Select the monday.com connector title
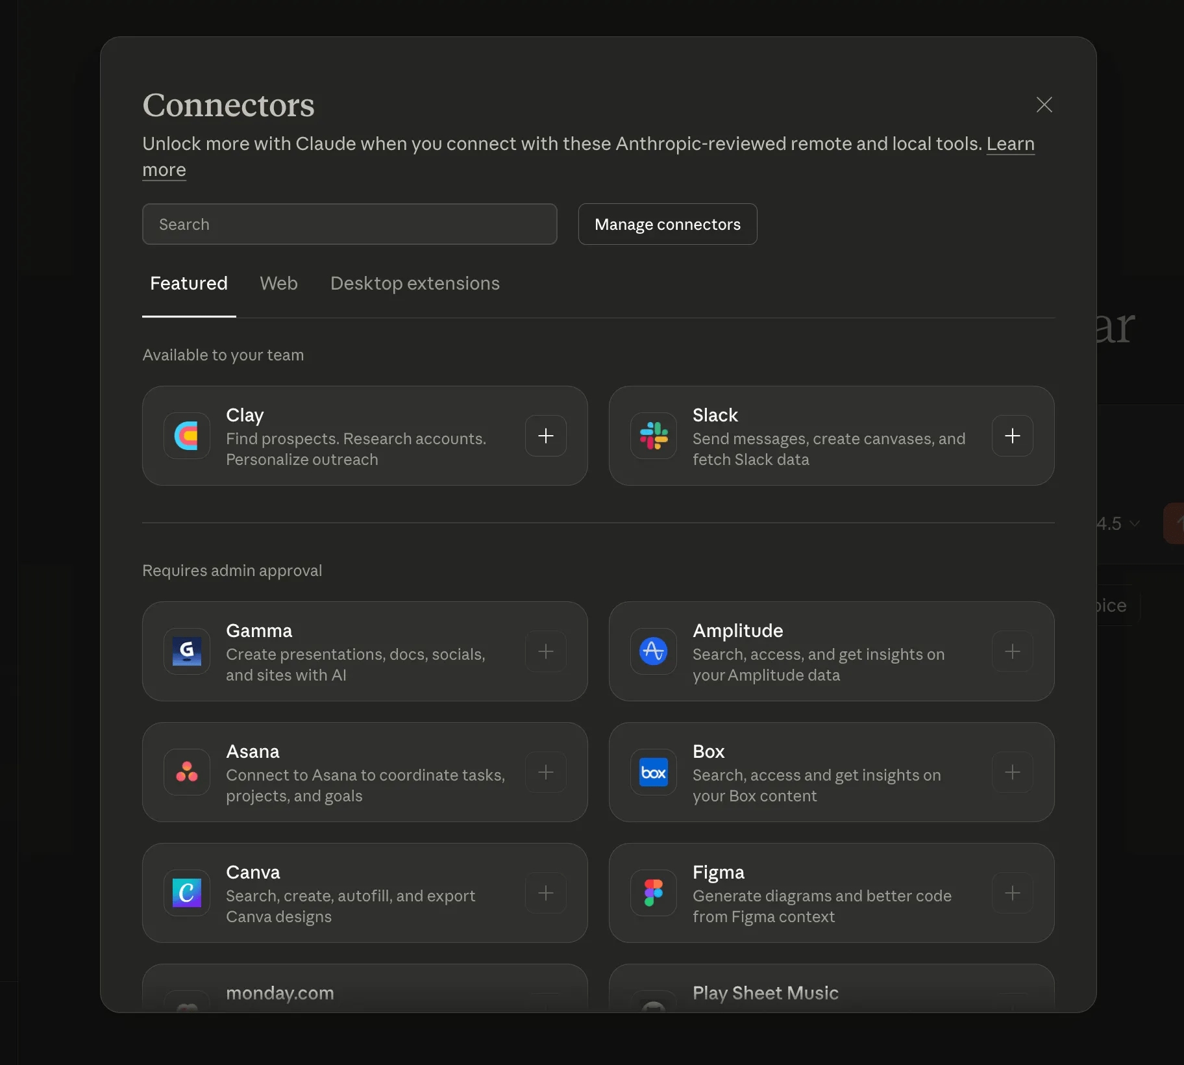 (280, 993)
